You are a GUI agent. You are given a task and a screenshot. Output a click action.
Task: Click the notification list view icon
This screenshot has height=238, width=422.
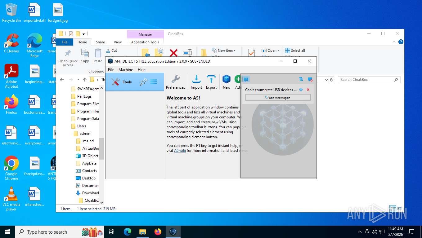(x=301, y=79)
